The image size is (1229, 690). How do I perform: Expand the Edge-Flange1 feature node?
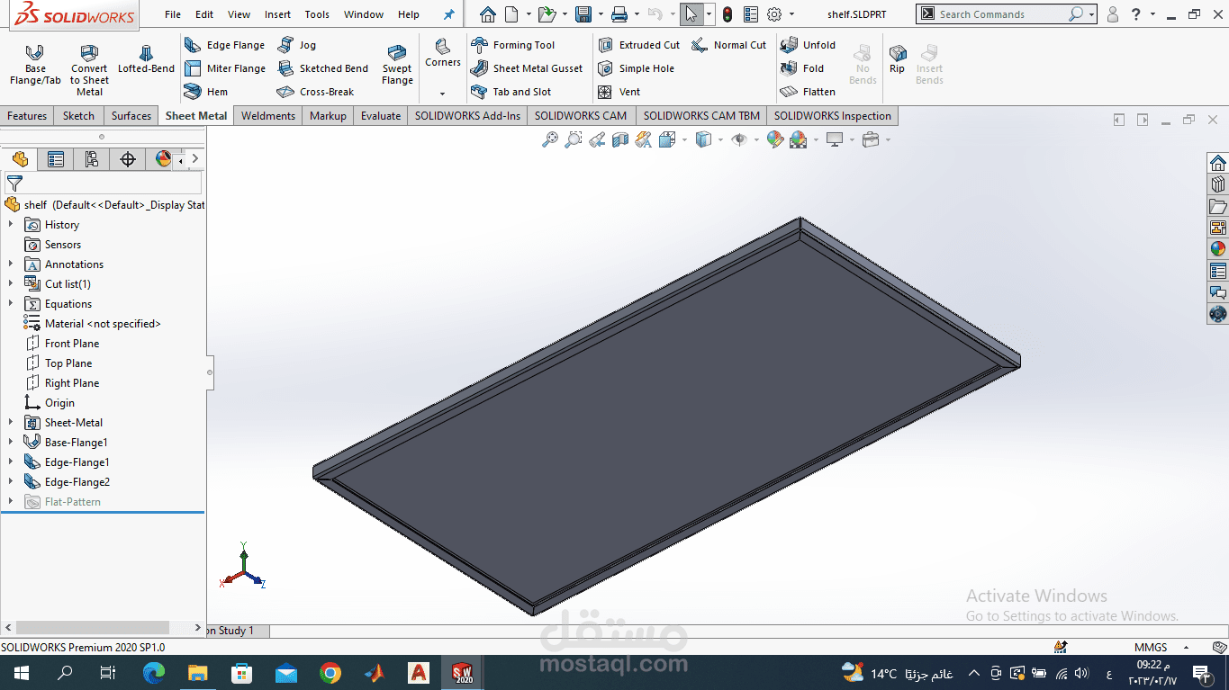tap(11, 462)
